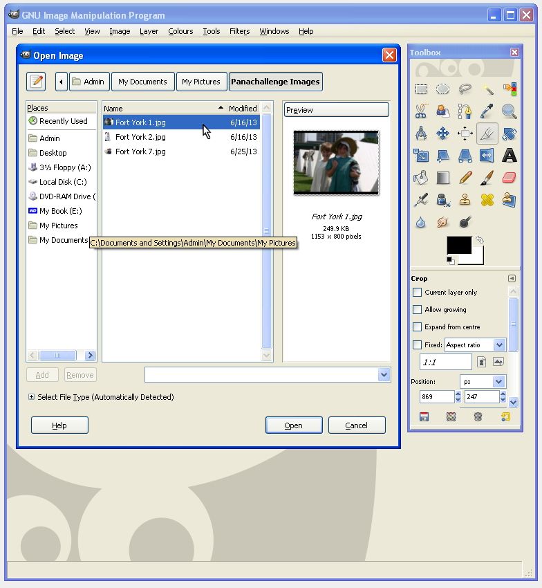
Task: Enable the Fixed aspect ratio checkbox
Action: [417, 344]
